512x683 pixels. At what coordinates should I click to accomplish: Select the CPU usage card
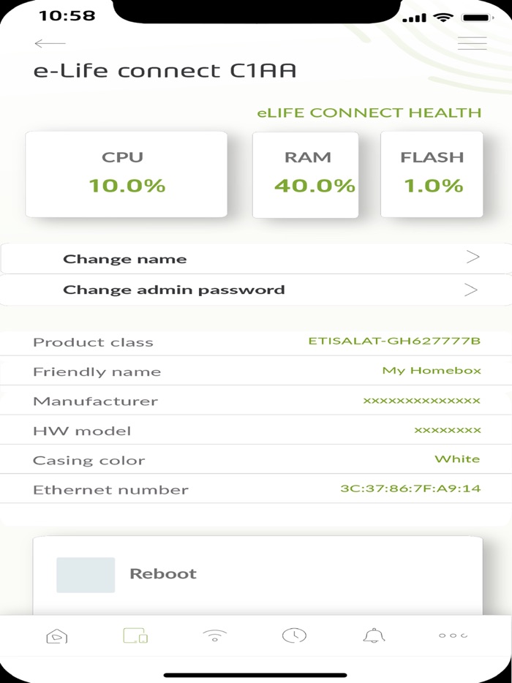click(x=127, y=174)
